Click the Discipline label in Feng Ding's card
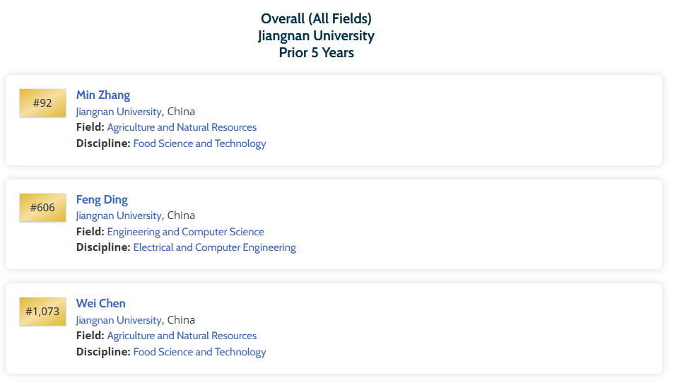The image size is (675, 383). coord(103,247)
